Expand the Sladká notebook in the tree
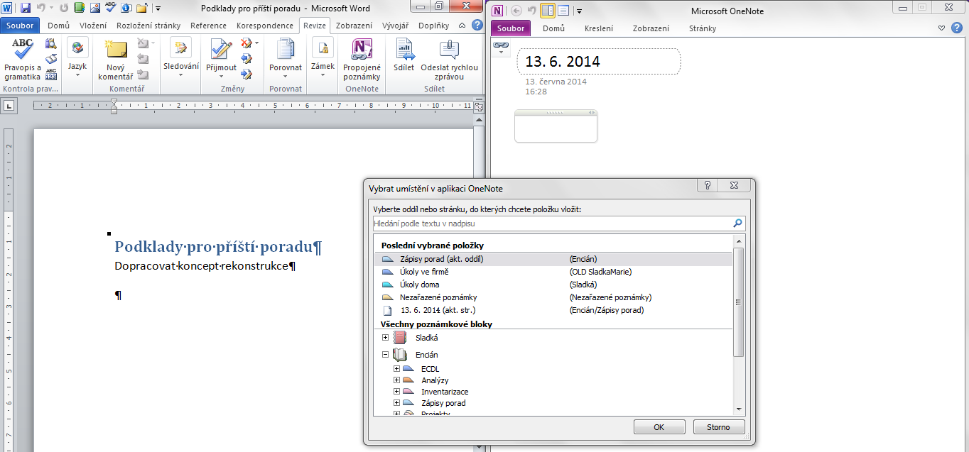The width and height of the screenshot is (969, 452). click(x=386, y=338)
